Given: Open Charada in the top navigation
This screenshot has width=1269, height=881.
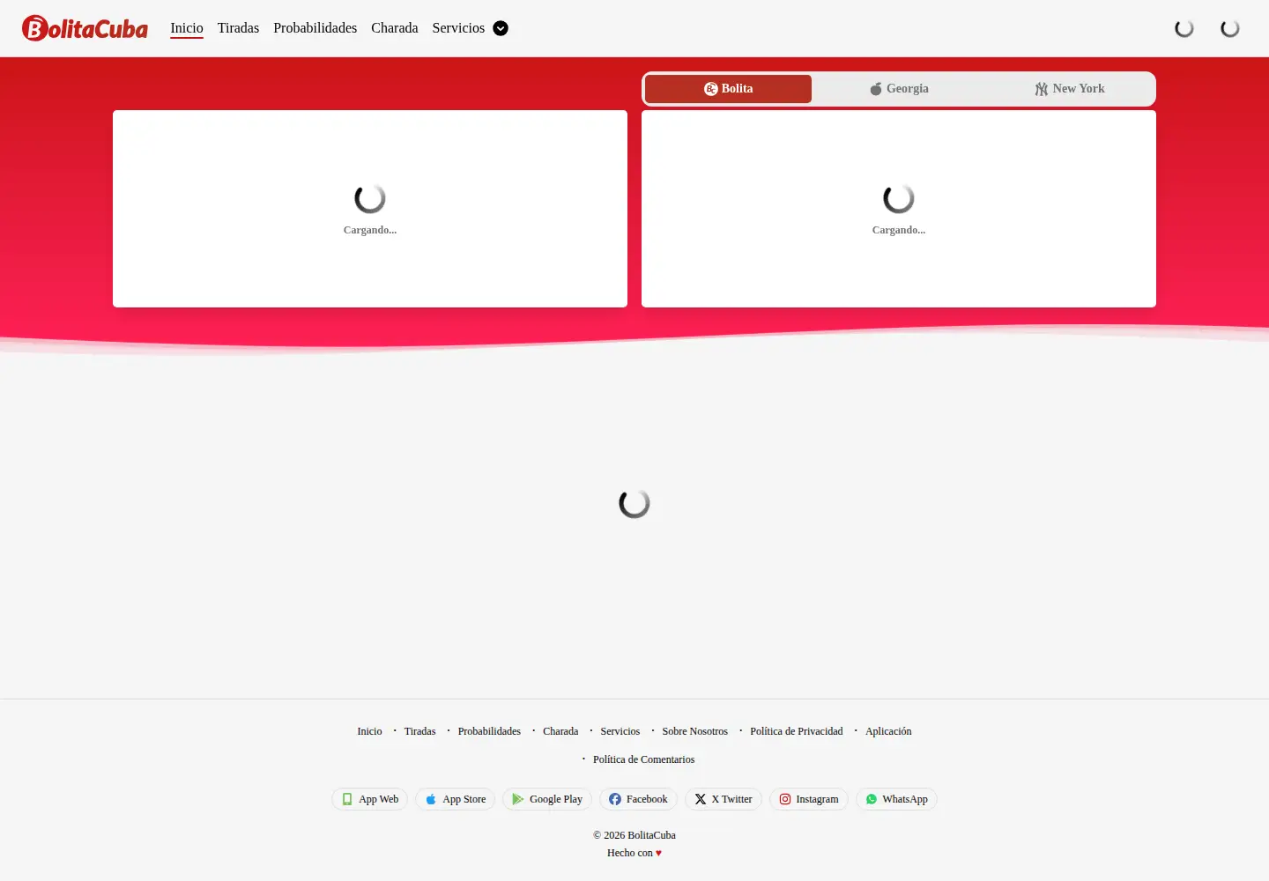Looking at the screenshot, I should (x=395, y=28).
